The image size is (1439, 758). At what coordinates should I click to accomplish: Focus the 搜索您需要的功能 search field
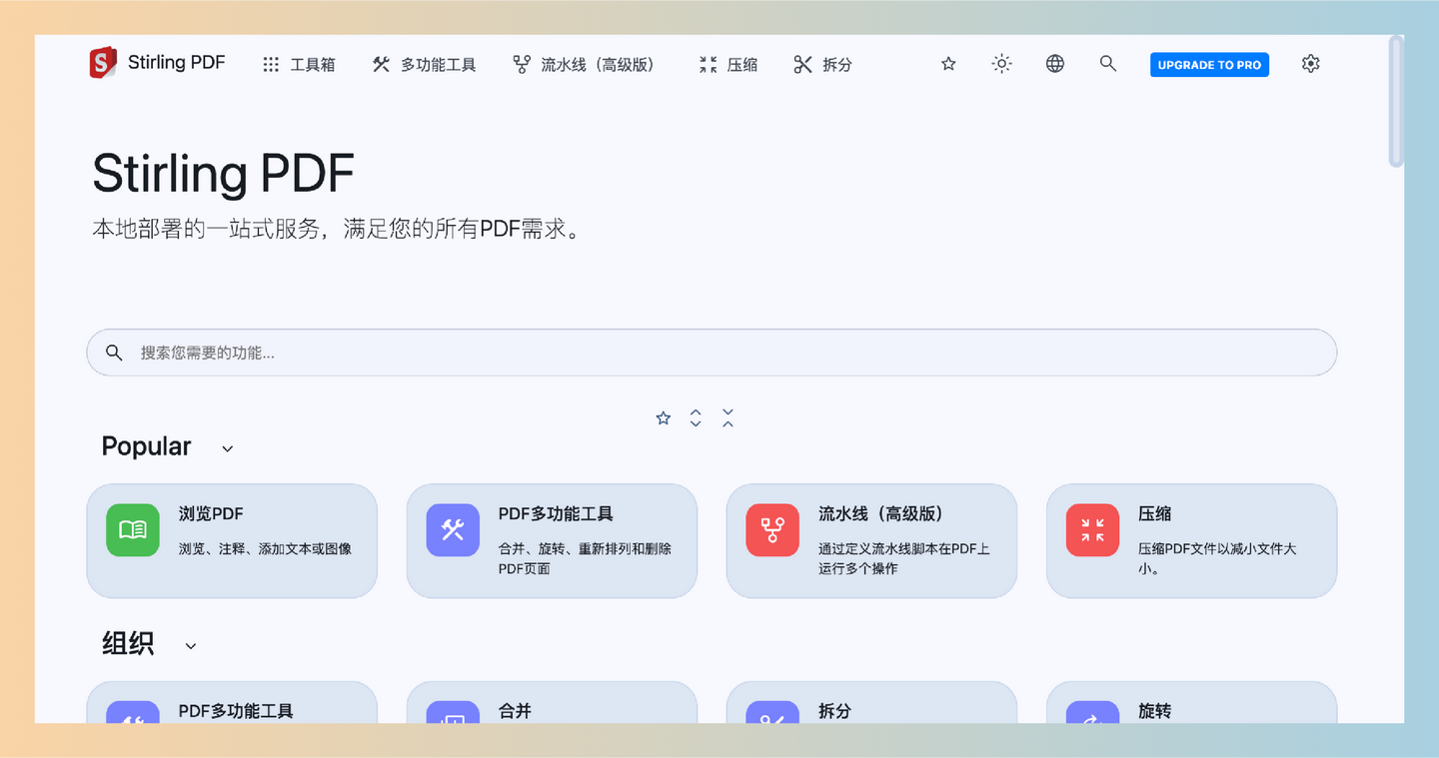pos(712,353)
